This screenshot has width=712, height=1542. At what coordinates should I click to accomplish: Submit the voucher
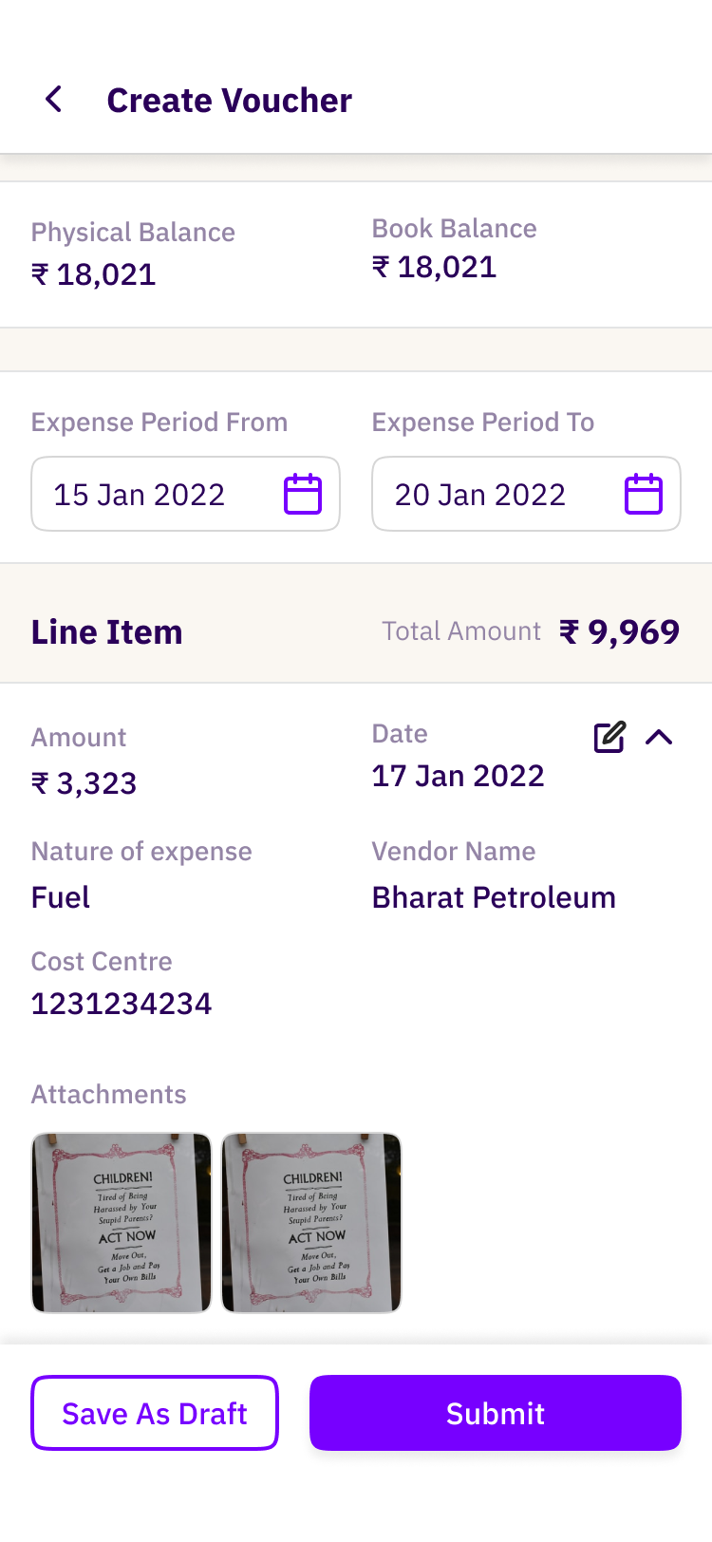pyautogui.click(x=495, y=1413)
